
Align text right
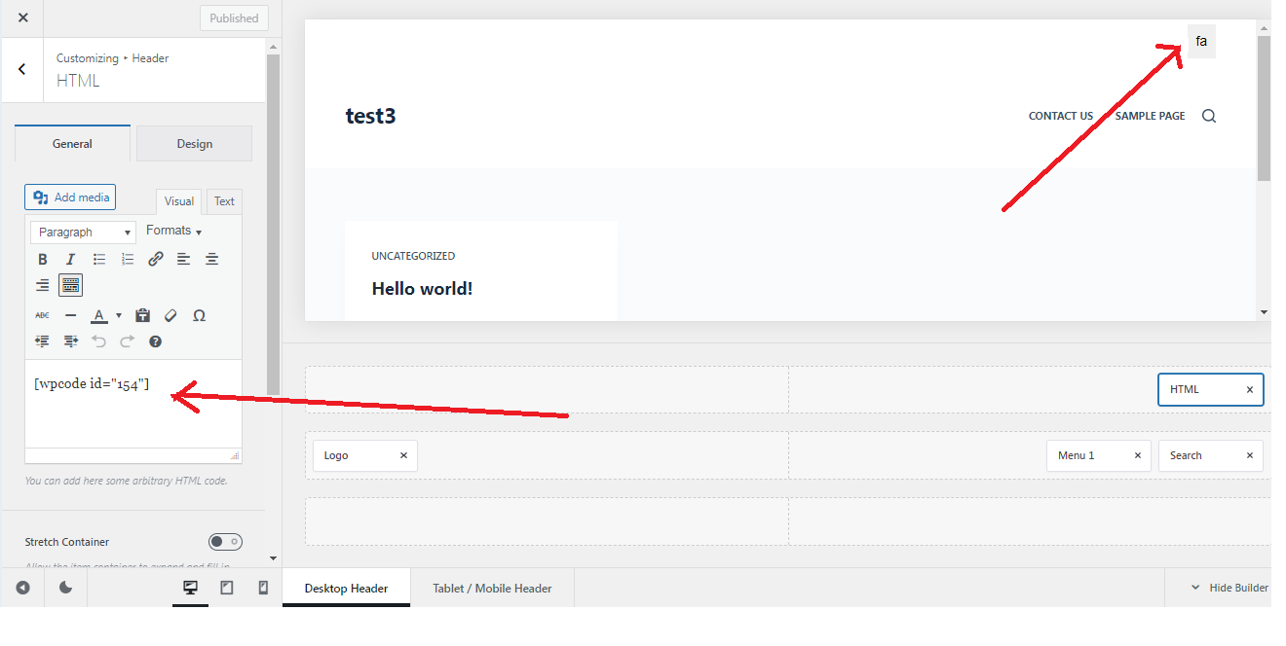click(43, 285)
